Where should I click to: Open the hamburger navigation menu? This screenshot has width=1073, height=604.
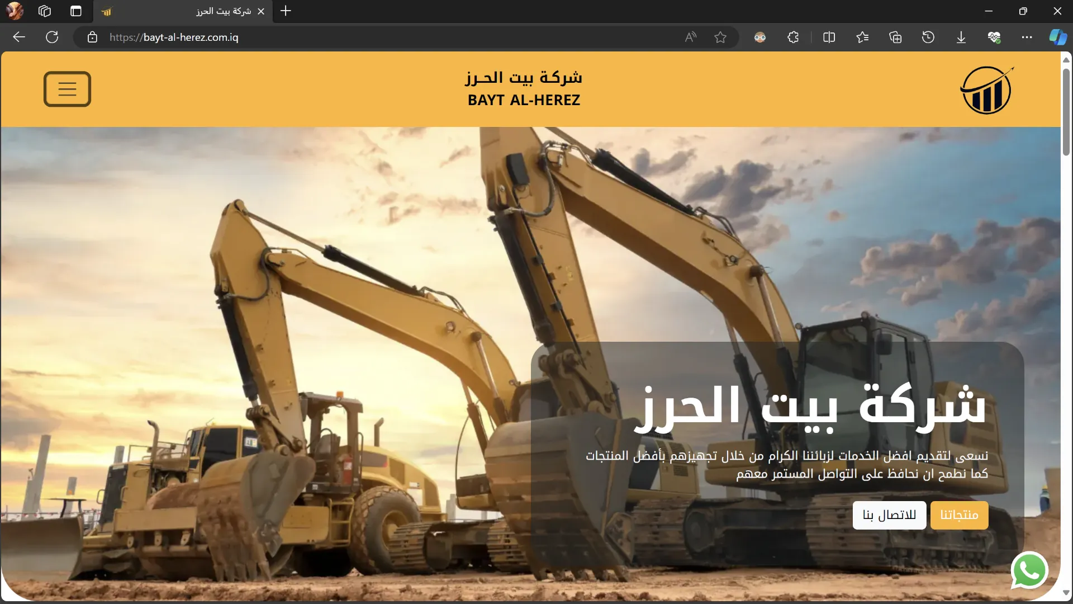point(67,89)
